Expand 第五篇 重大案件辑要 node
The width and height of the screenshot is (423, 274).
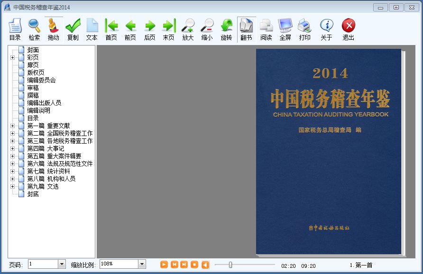pos(12,156)
